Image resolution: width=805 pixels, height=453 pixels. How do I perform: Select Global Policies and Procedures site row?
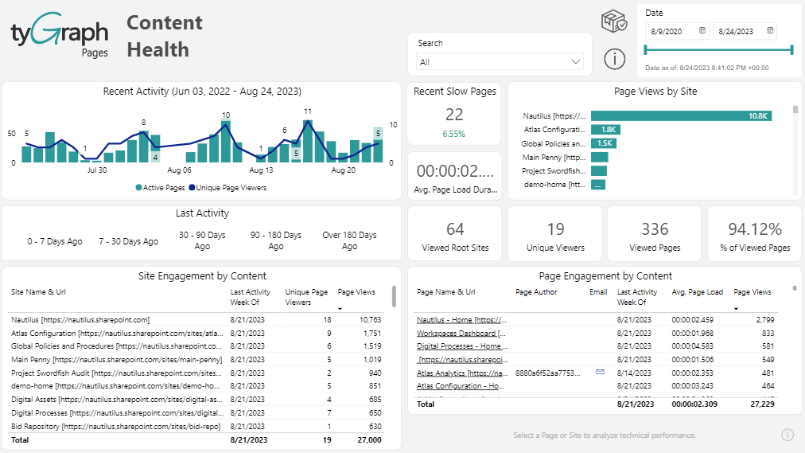196,346
